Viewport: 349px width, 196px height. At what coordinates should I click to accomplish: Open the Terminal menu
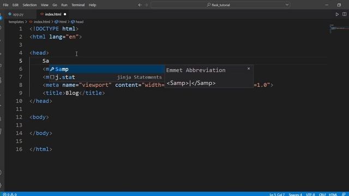[78, 5]
